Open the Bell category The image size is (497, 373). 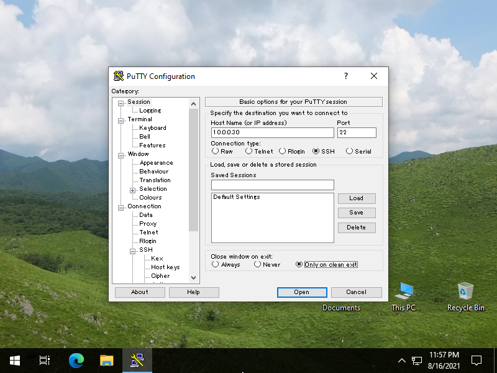pyautogui.click(x=145, y=136)
